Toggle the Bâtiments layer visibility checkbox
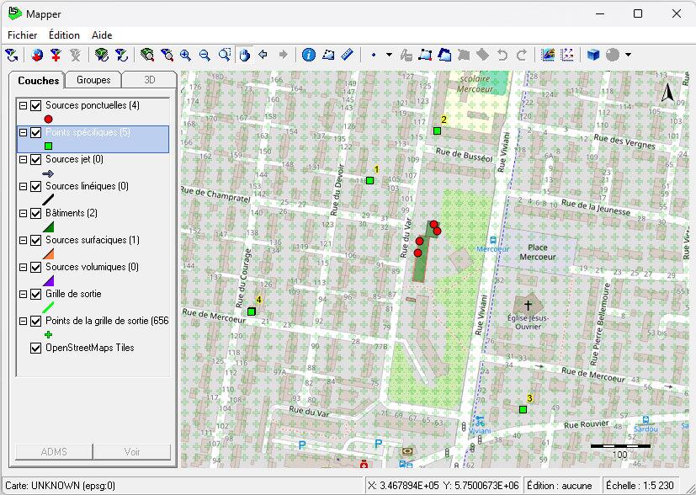 (x=36, y=214)
